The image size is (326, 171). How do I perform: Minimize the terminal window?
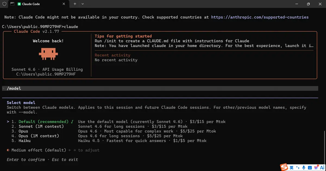coord(296,4)
